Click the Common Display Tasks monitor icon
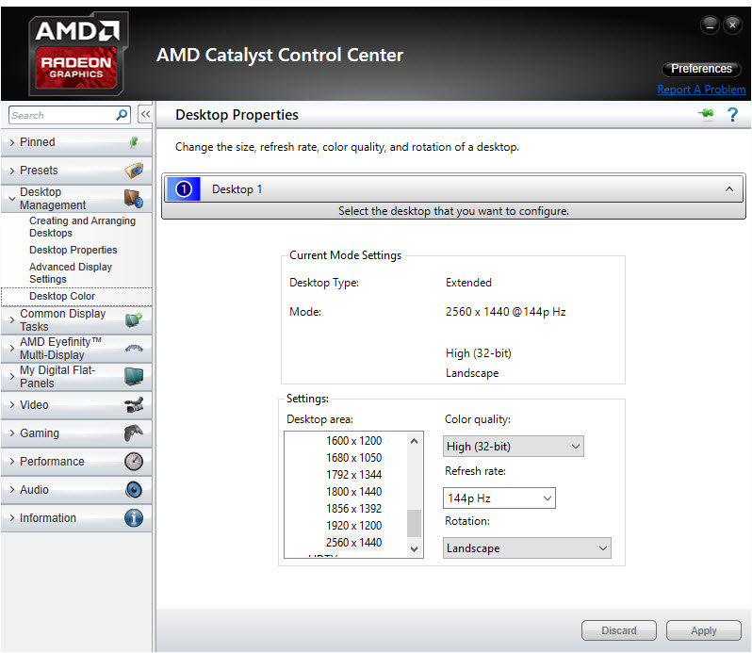The height and width of the screenshot is (653, 752). 134,319
